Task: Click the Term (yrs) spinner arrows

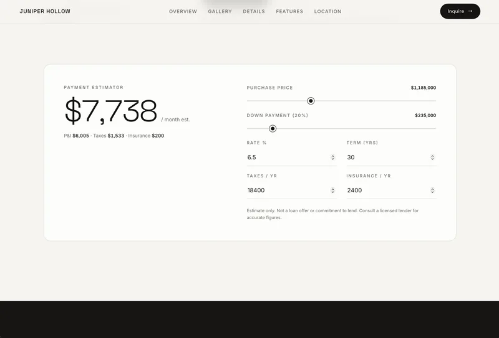Action: coord(432,157)
